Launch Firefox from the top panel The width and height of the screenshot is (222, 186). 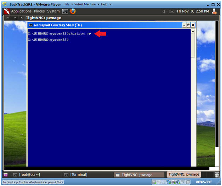tap(73, 11)
